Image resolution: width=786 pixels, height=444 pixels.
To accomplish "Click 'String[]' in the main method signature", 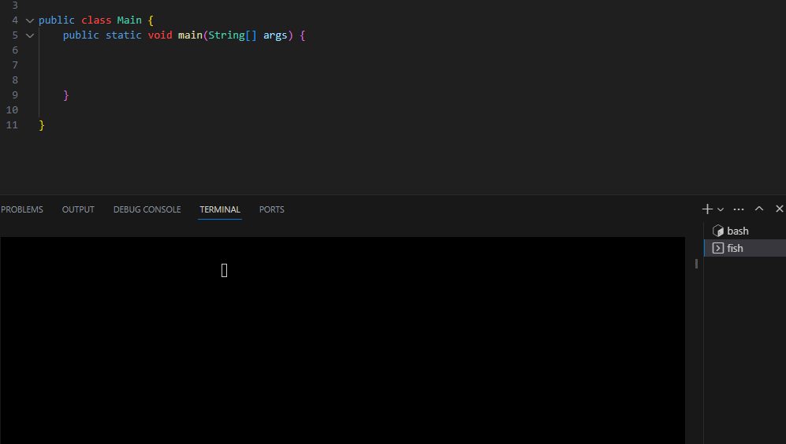I will (232, 35).
